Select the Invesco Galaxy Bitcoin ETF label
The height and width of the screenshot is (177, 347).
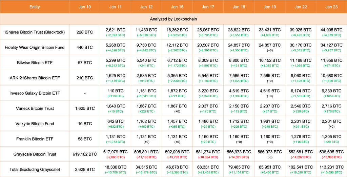(x=34, y=93)
